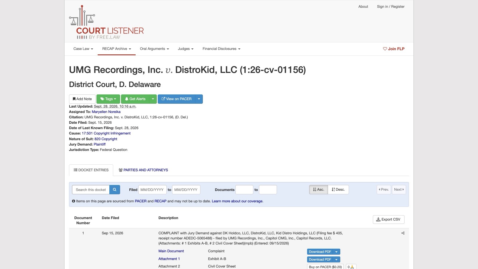Click the docket search magnifier button

coord(115,190)
